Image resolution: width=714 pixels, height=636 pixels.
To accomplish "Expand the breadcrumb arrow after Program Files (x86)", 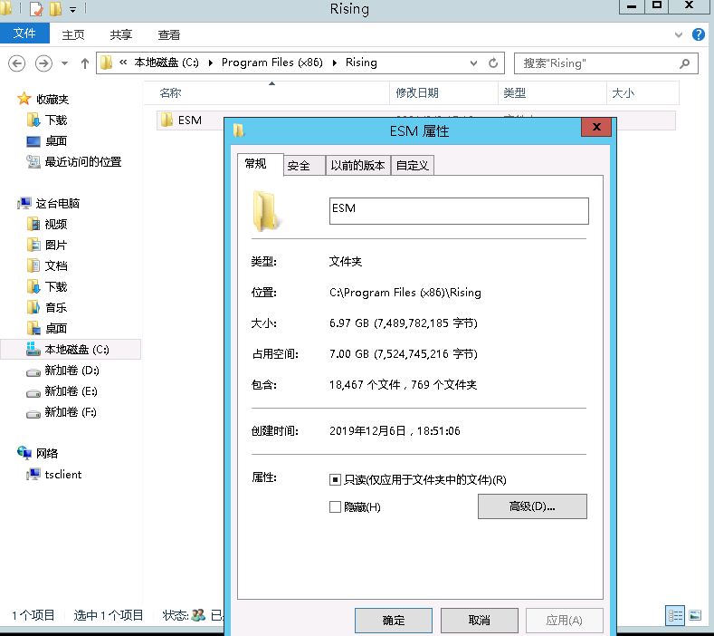I will [335, 63].
